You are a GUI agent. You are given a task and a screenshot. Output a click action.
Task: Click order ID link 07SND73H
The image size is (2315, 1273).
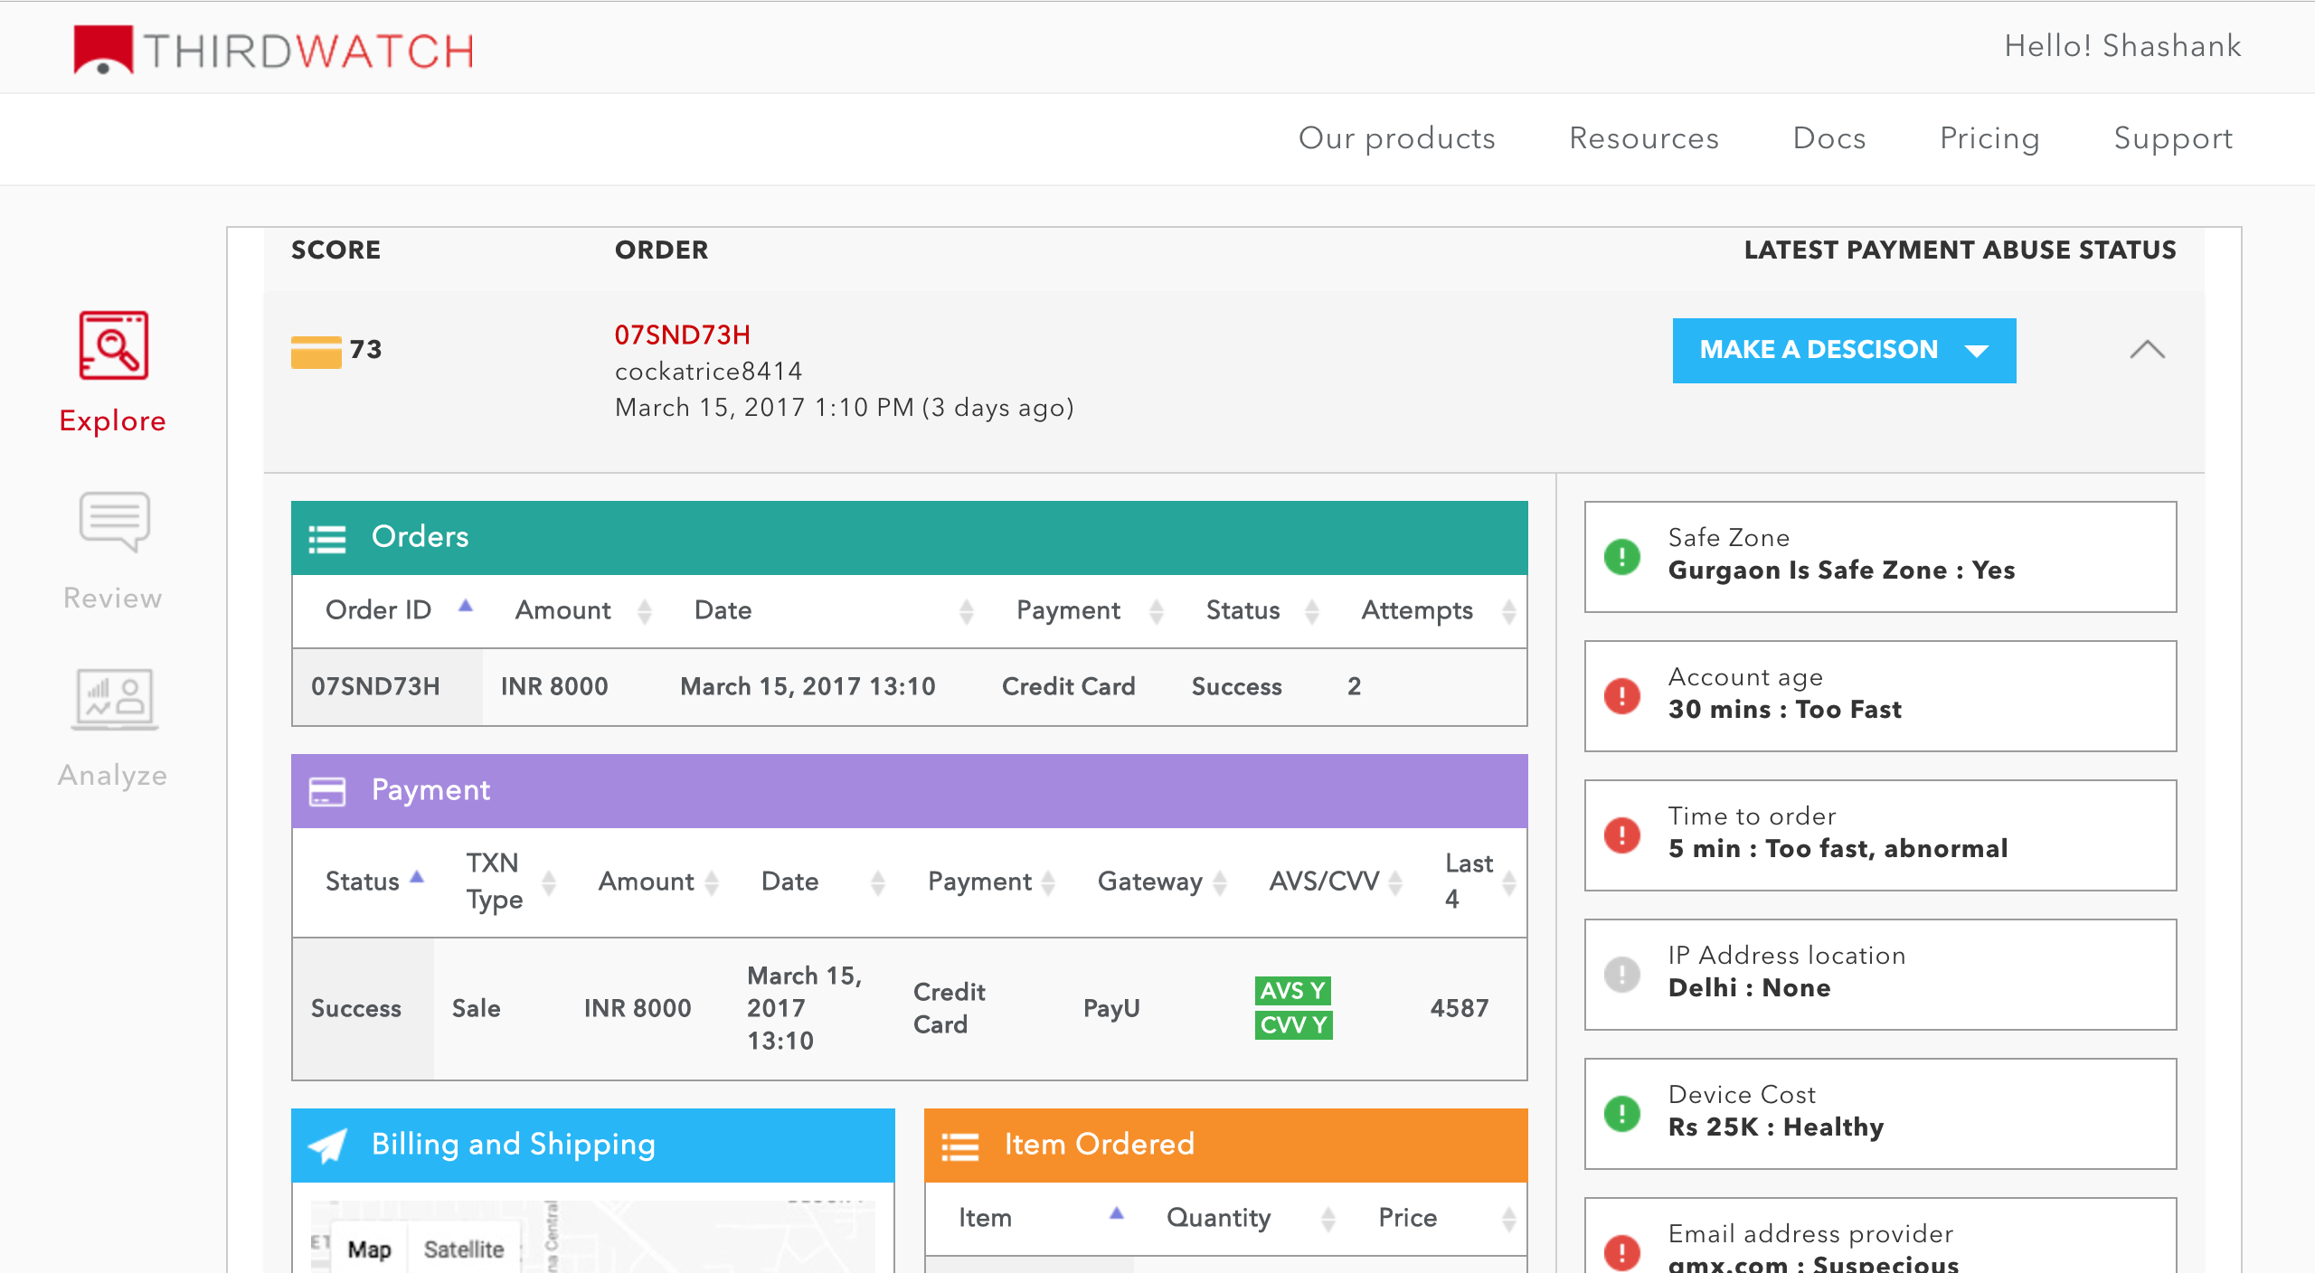coord(683,335)
